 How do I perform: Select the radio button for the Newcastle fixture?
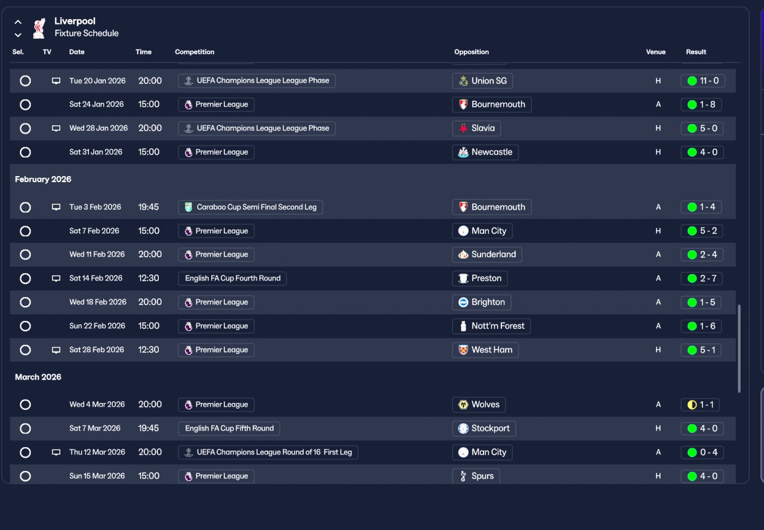tap(25, 152)
